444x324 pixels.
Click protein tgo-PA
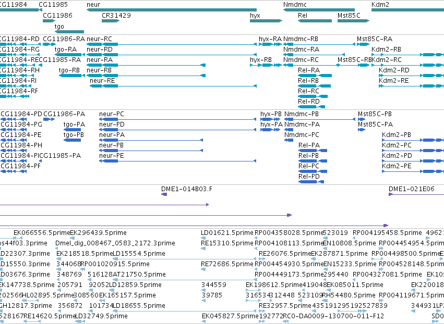tap(72, 130)
